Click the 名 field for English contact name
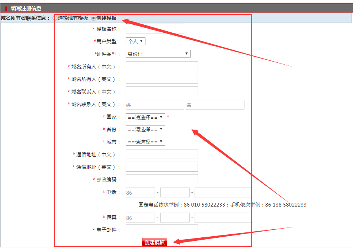The height and width of the screenshot is (248, 353). [215, 105]
